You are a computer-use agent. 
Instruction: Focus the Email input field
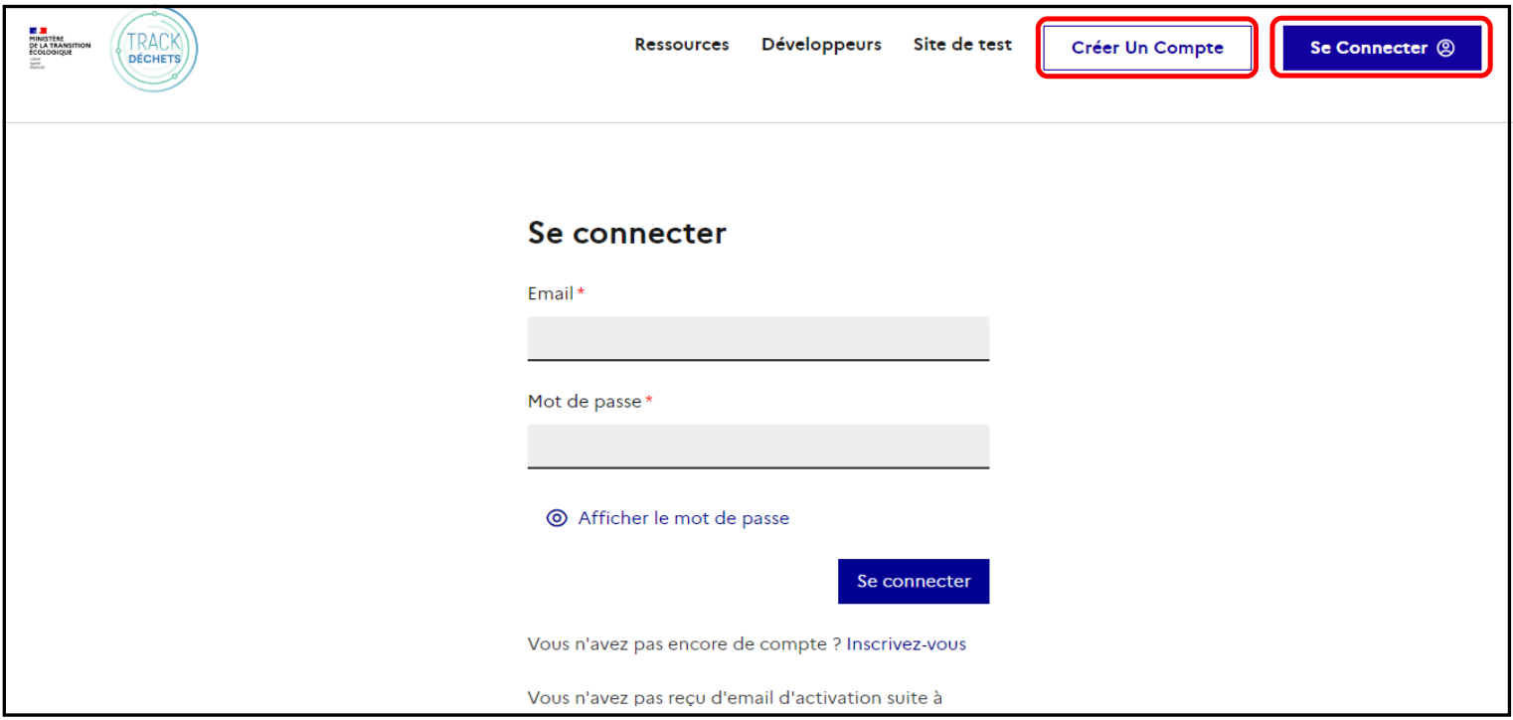click(x=758, y=338)
